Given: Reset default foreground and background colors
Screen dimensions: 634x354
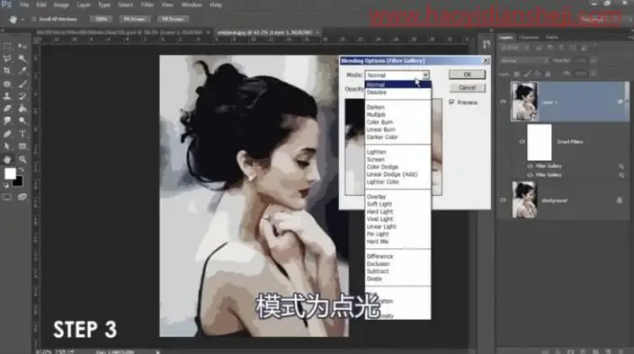Looking at the screenshot, I should tap(6, 185).
